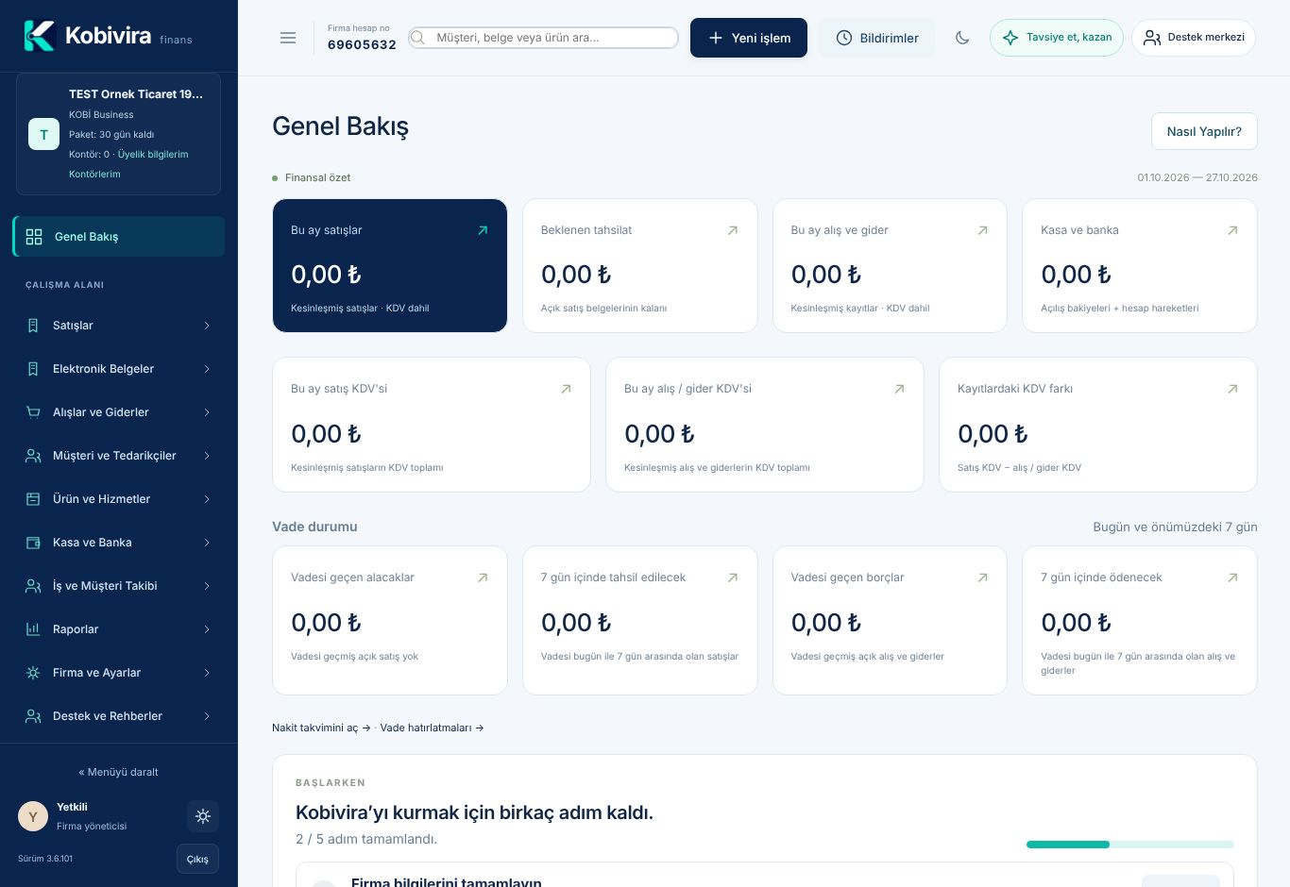Viewport: 1290px width, 887px height.
Task: Open the Üyelik bilgilerim link
Action: [x=153, y=154]
